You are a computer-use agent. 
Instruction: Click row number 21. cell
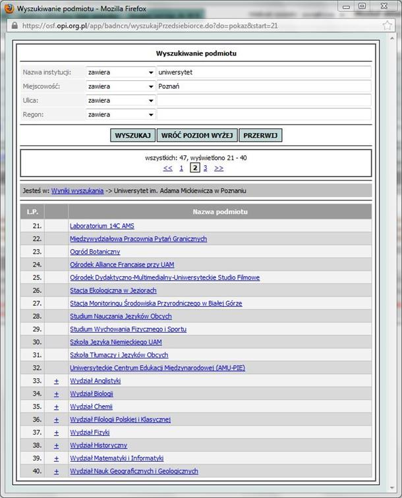coord(32,226)
